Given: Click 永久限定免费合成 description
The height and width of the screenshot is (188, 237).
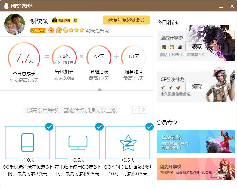Looking at the screenshot, I should (x=176, y=94).
